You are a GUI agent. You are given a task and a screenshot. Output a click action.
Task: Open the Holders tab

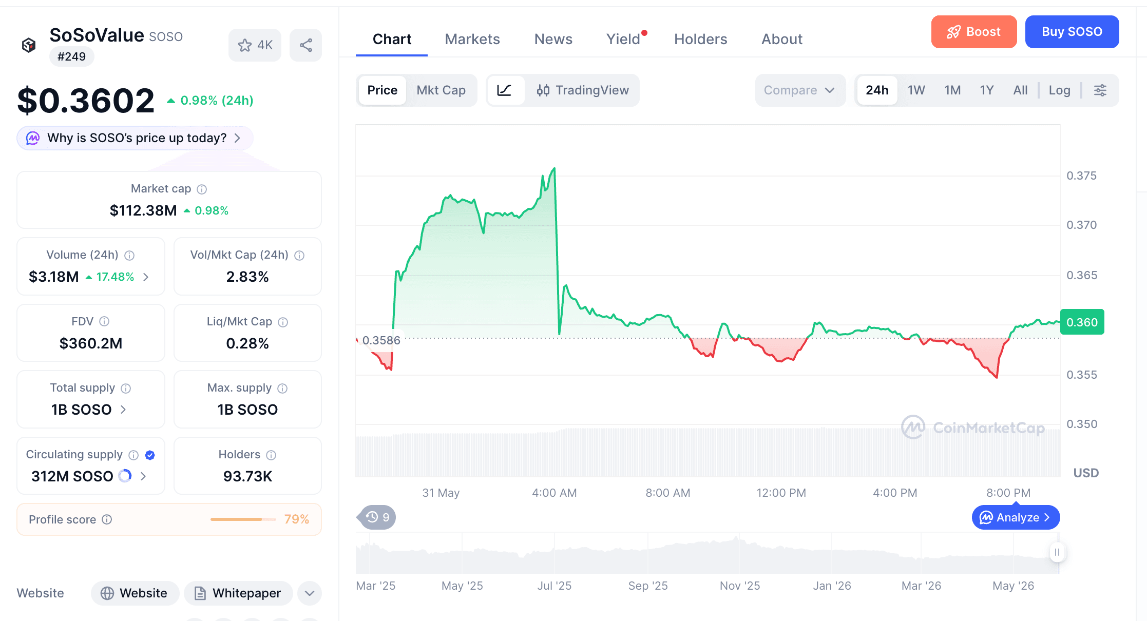pyautogui.click(x=700, y=39)
